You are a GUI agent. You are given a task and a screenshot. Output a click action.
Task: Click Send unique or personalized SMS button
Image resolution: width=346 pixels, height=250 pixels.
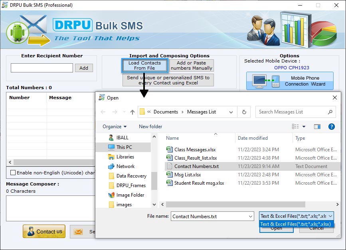point(168,80)
